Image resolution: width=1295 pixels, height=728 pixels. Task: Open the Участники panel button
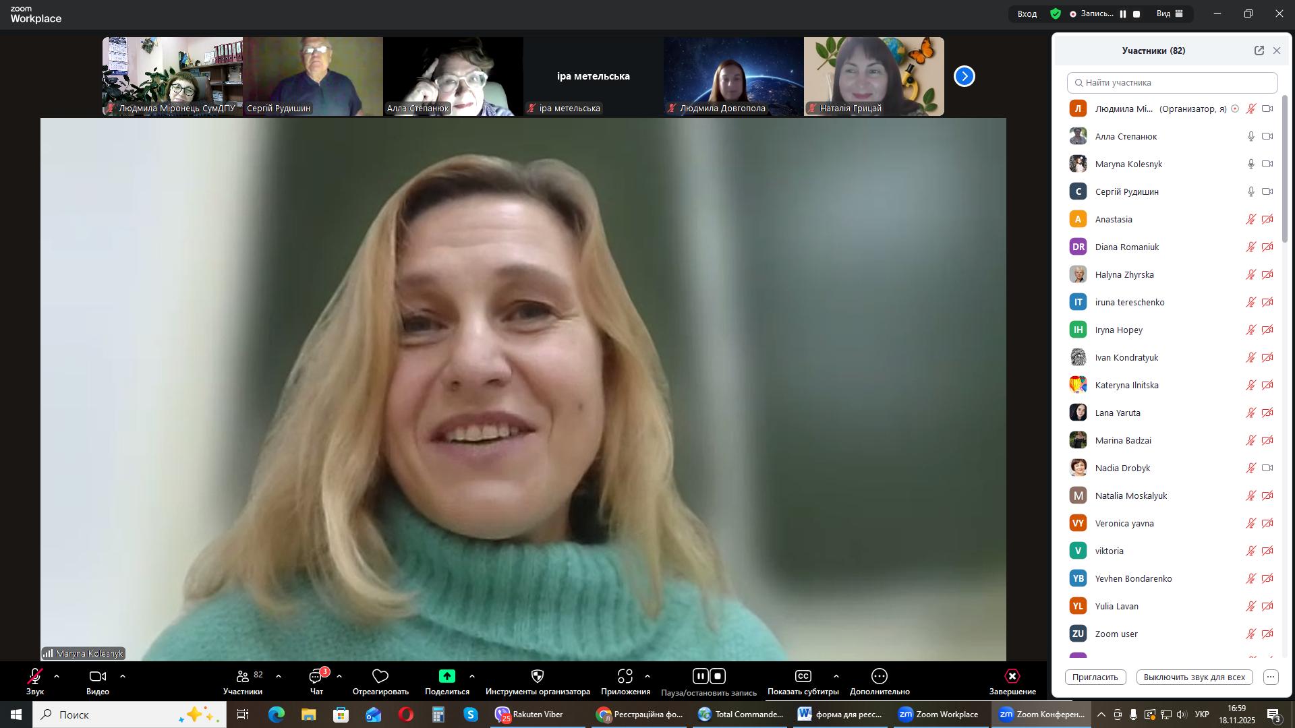click(x=243, y=677)
